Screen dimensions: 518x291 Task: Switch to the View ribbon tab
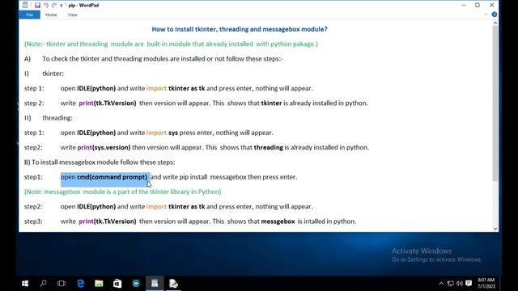(72, 15)
